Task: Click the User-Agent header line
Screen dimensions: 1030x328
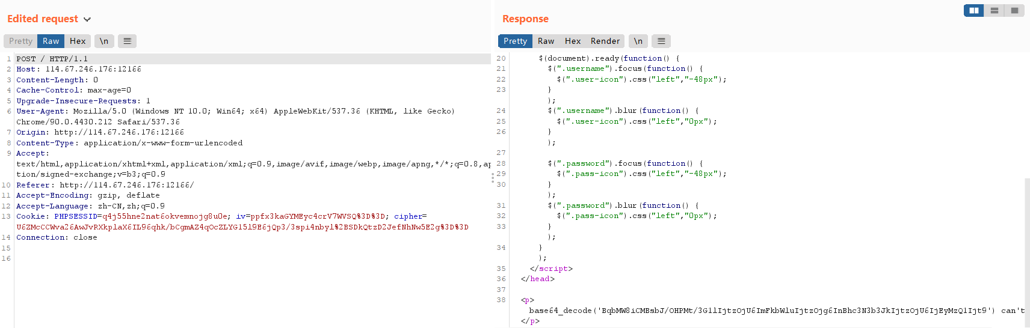Action: 235,117
